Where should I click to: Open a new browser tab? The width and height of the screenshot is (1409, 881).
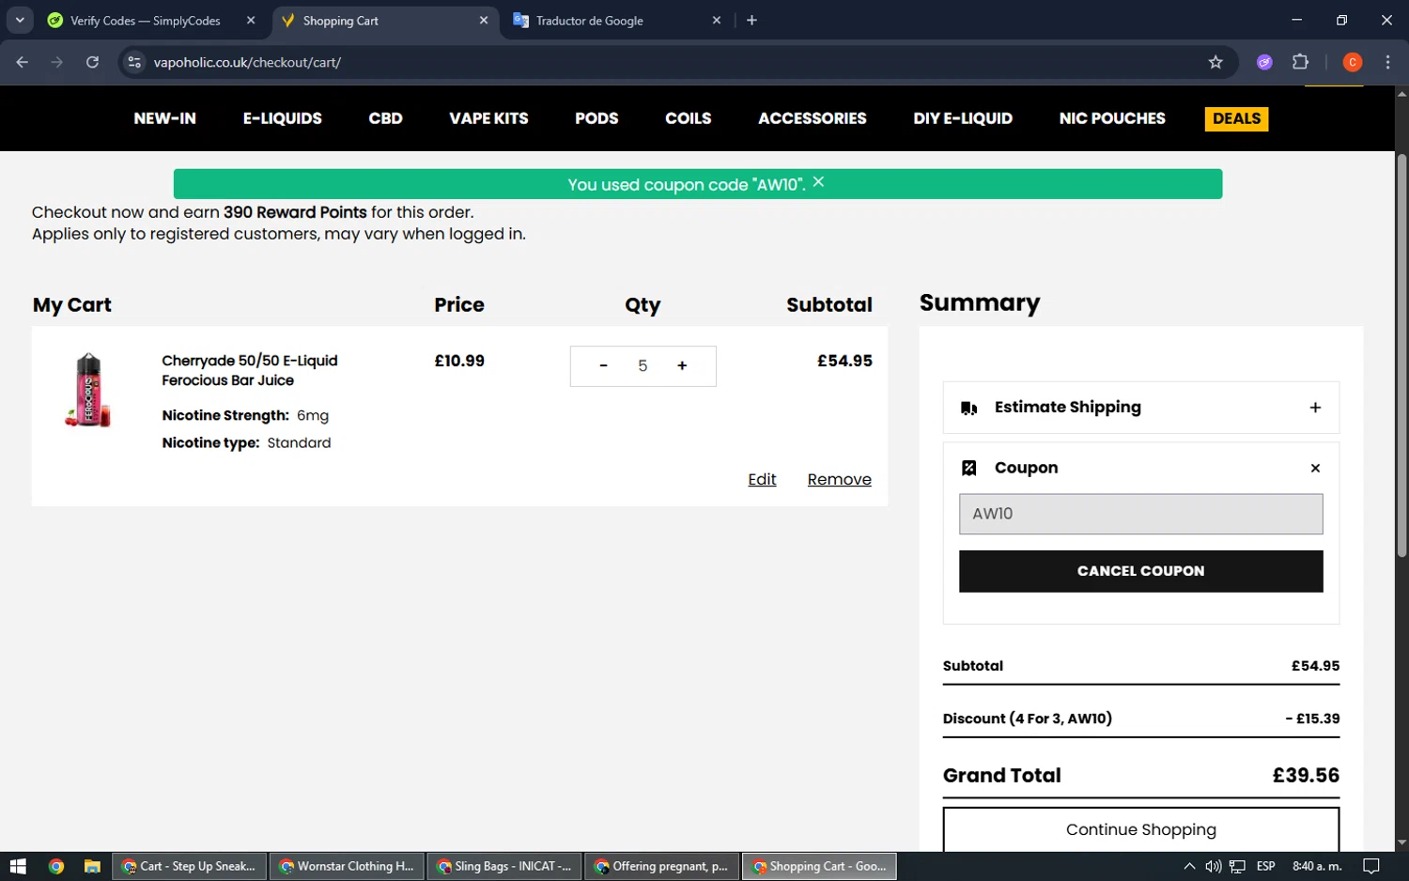(x=751, y=20)
